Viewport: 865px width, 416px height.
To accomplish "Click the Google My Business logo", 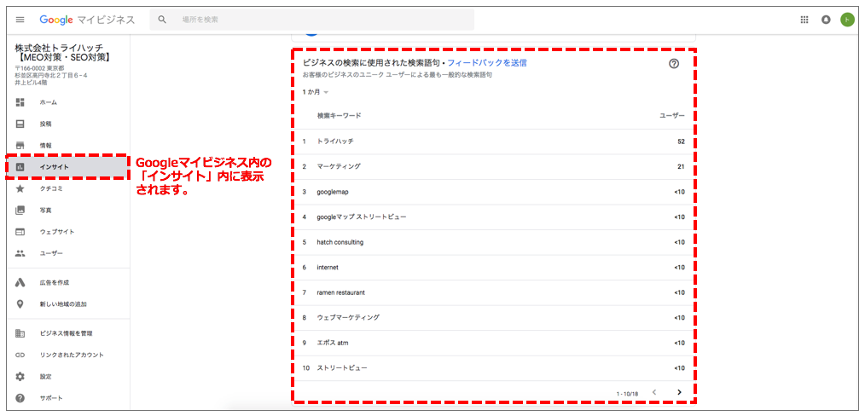I will tap(87, 20).
